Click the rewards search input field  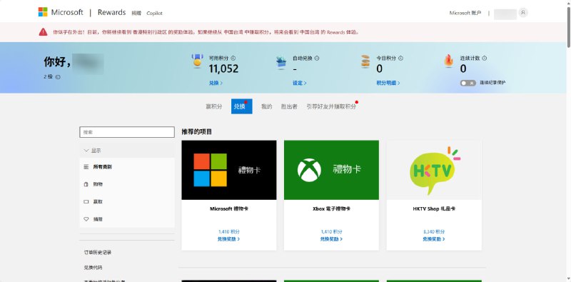127,132
